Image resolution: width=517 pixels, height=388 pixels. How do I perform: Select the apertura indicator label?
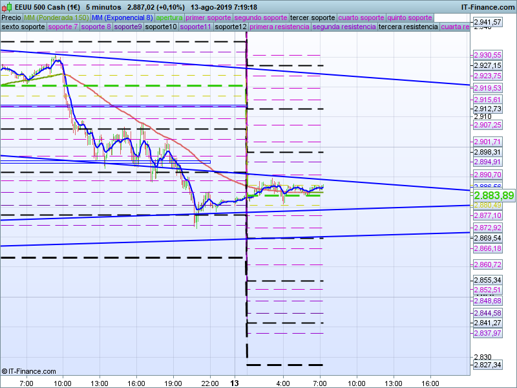tap(169, 17)
